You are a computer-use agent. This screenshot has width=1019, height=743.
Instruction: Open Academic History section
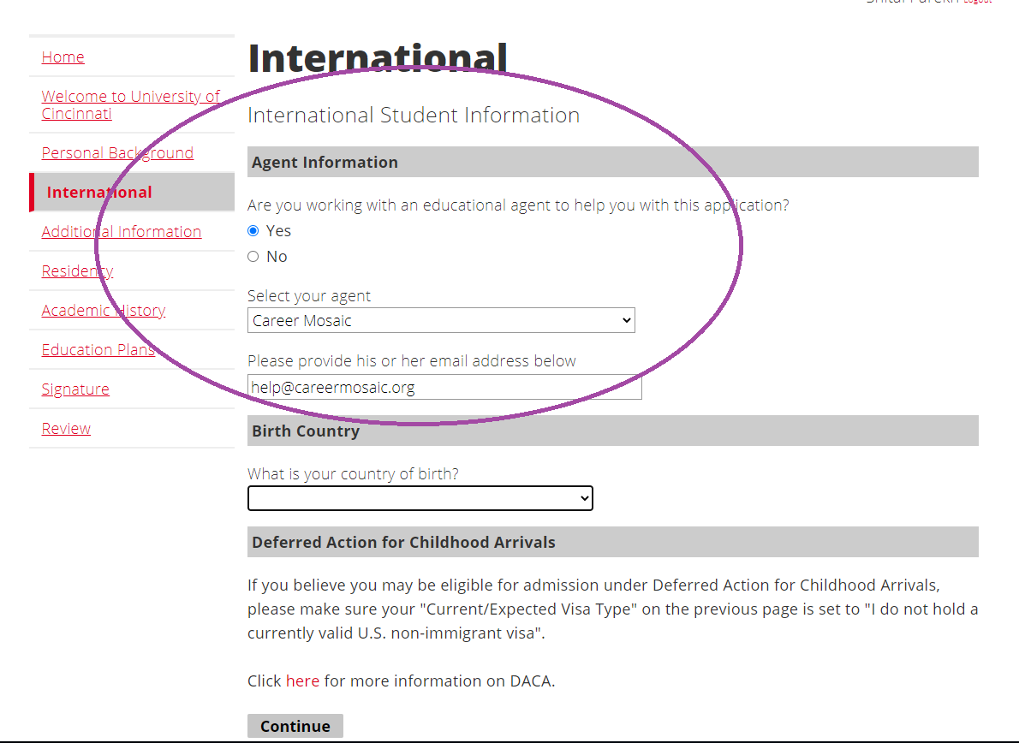pyautogui.click(x=104, y=311)
